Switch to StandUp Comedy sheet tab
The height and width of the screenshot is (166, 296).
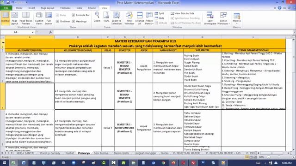click(x=50, y=153)
